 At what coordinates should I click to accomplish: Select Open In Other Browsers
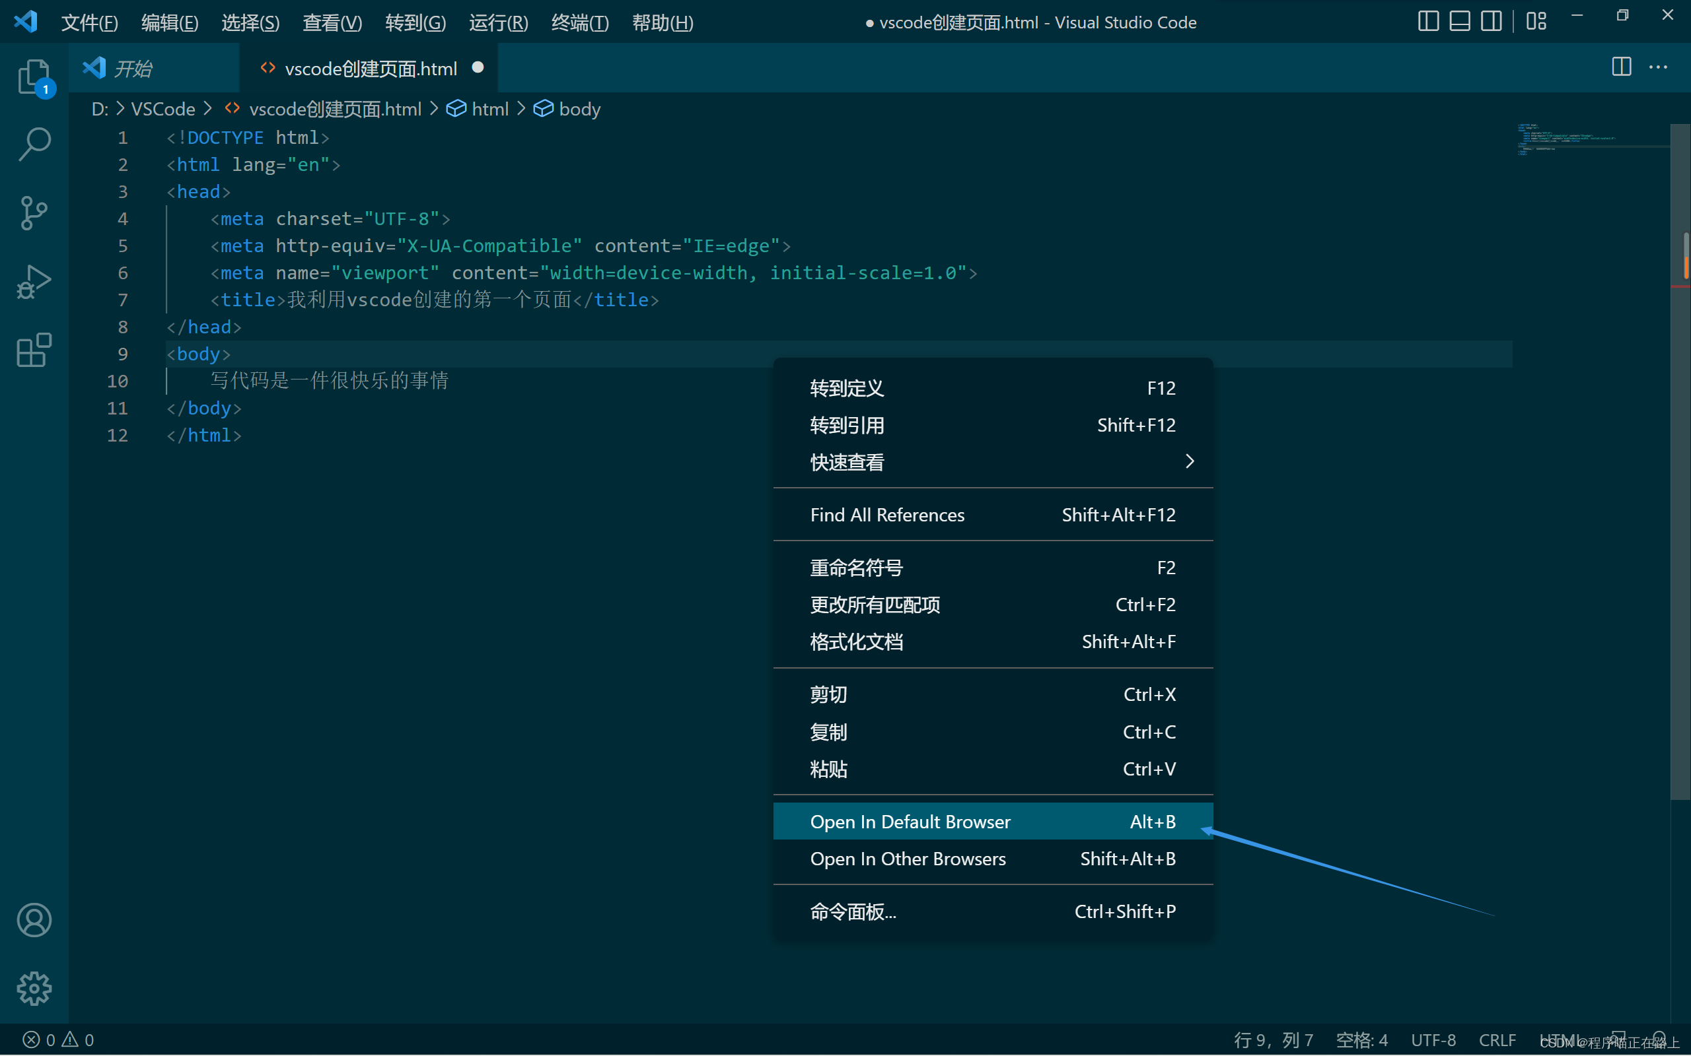pos(993,859)
